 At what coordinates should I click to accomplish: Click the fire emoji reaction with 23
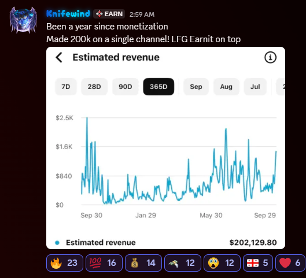[x=65, y=263]
